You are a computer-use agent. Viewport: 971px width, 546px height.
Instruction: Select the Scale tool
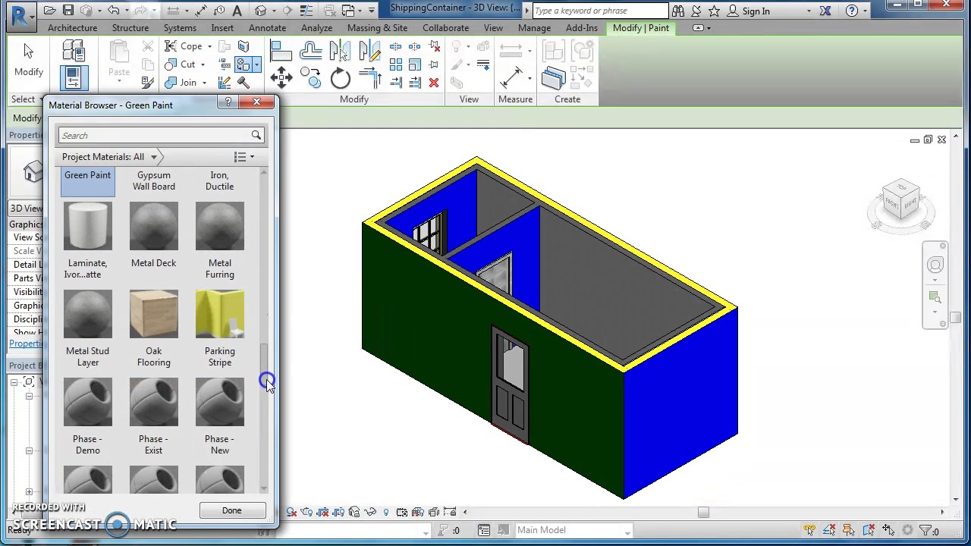(x=415, y=64)
